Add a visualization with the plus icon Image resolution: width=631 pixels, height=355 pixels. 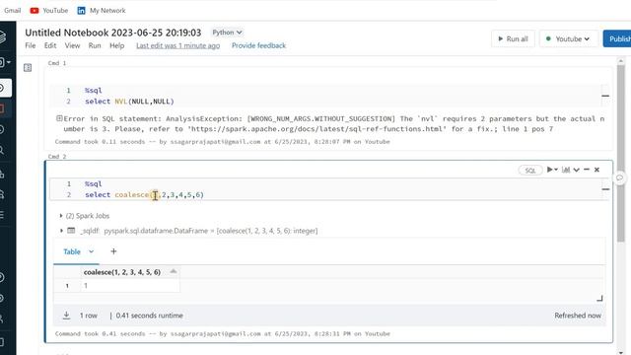113,251
